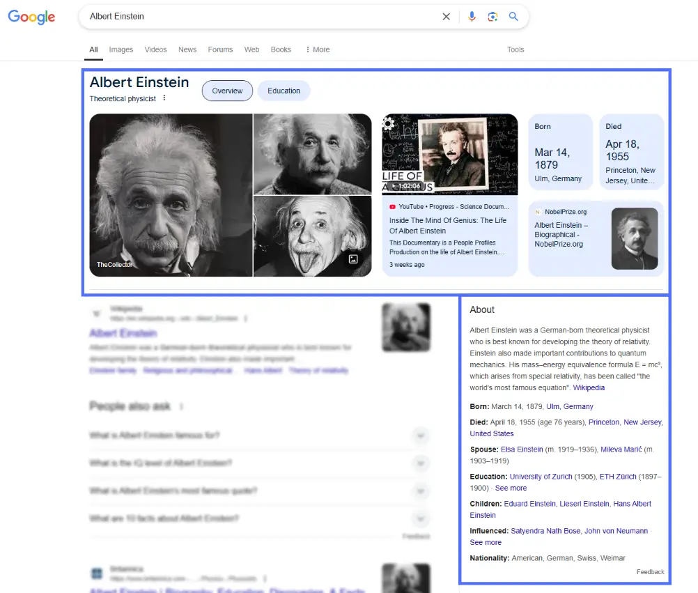Open Elsa Einstein spouse link
Screen dimensions: 698x593
tap(522, 449)
